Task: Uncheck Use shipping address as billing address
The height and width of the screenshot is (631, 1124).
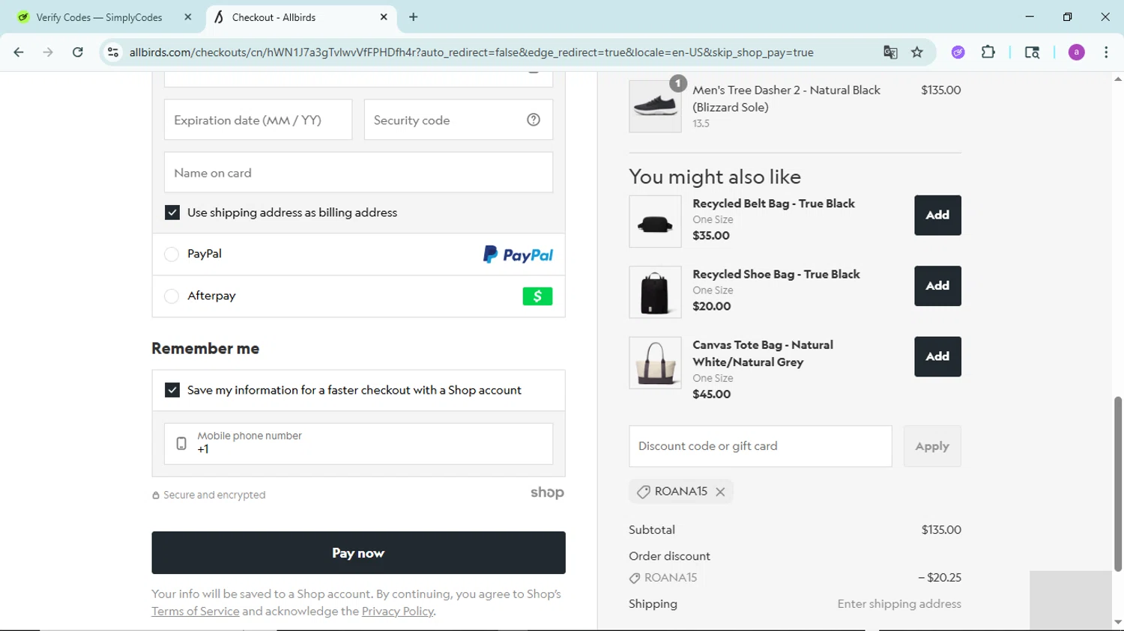Action: (172, 213)
